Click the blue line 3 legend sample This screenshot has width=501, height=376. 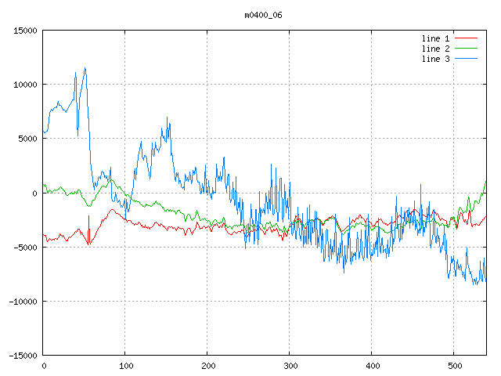[466, 59]
